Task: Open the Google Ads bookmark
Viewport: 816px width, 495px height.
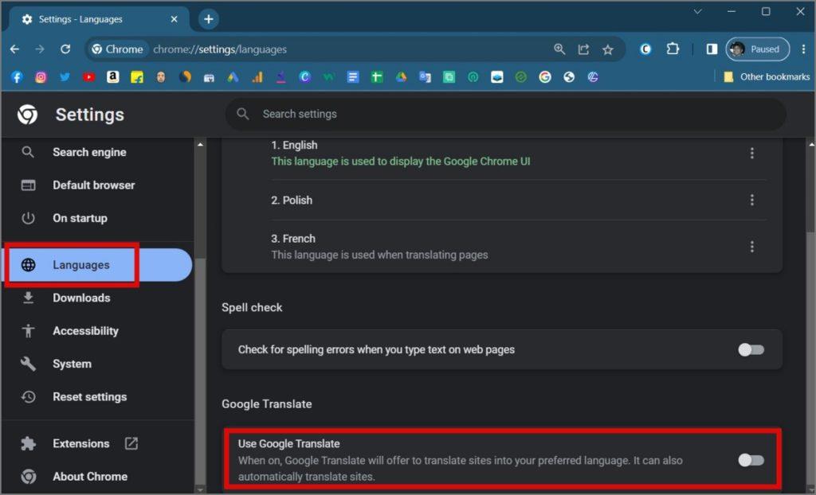Action: [x=233, y=77]
